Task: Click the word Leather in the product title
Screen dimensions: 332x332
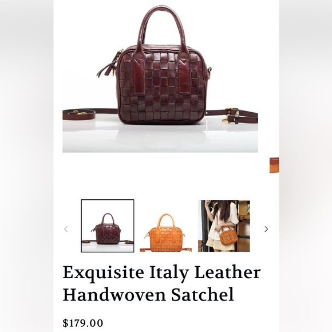Action: [227, 272]
